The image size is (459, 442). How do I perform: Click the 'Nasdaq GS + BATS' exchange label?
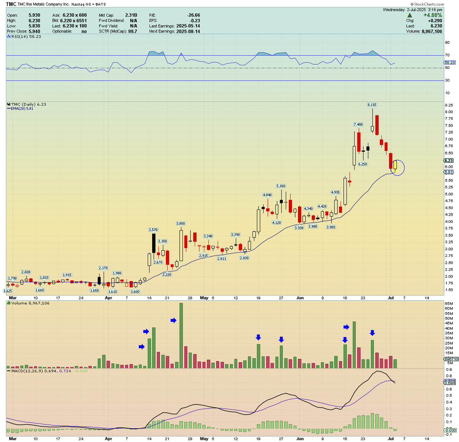(89, 5)
